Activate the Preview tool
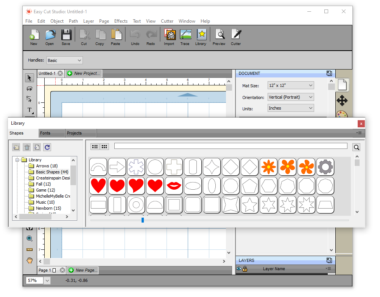The height and width of the screenshot is (297, 380). (219, 36)
